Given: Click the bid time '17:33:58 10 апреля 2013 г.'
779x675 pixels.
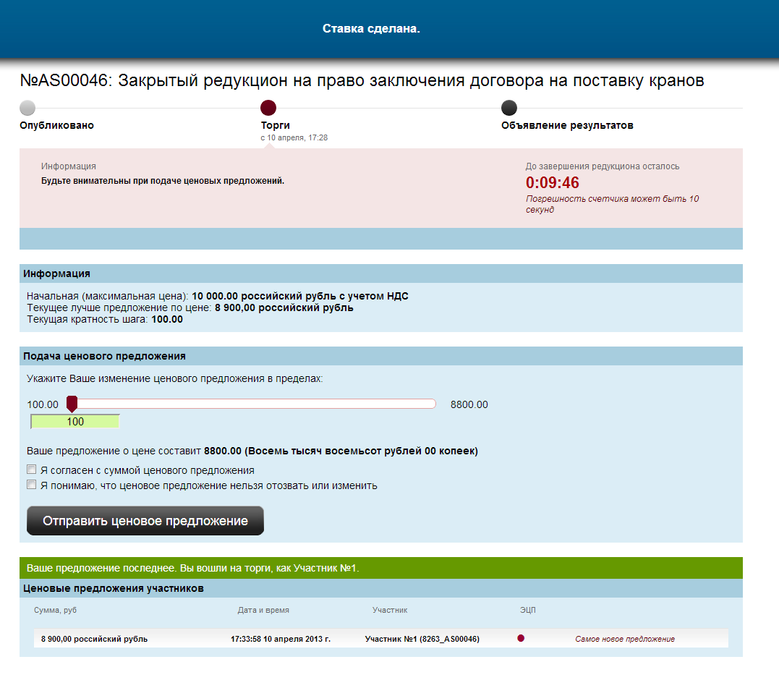Looking at the screenshot, I should (281, 639).
